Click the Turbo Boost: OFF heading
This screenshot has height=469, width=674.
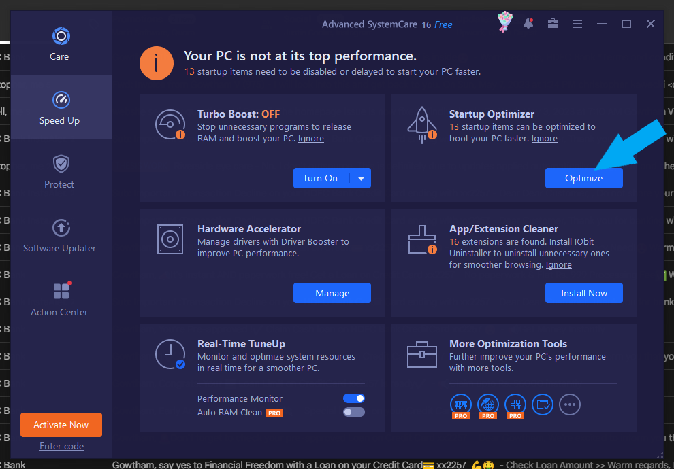coord(238,114)
